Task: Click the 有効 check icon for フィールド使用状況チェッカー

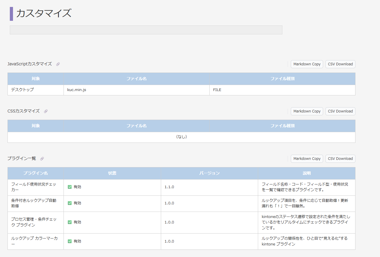Action: coord(70,187)
